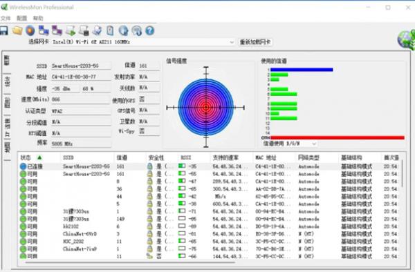Screen dimensions: 415x272
Task: Open the 配置 menu
Action: click(x=21, y=18)
